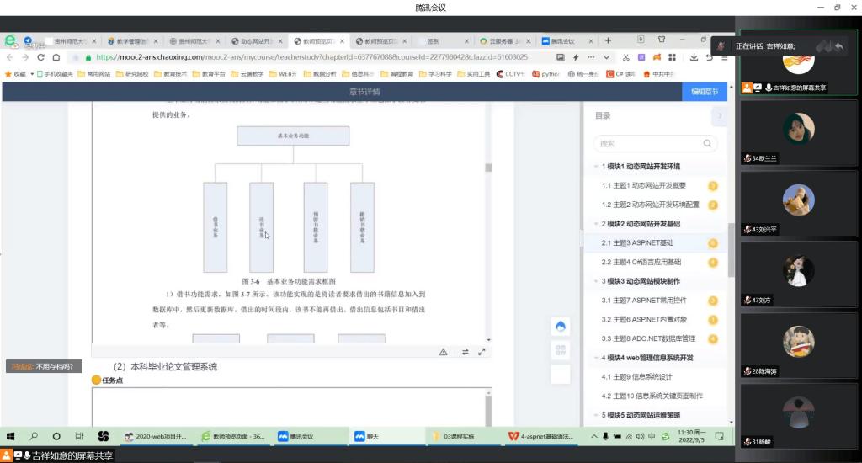The width and height of the screenshot is (862, 463).
Task: Click the QR code floating icon
Action: tap(561, 350)
